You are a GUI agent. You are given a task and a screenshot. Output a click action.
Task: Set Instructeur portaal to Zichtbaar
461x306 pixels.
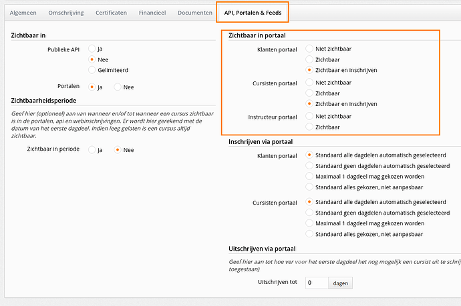[309, 127]
